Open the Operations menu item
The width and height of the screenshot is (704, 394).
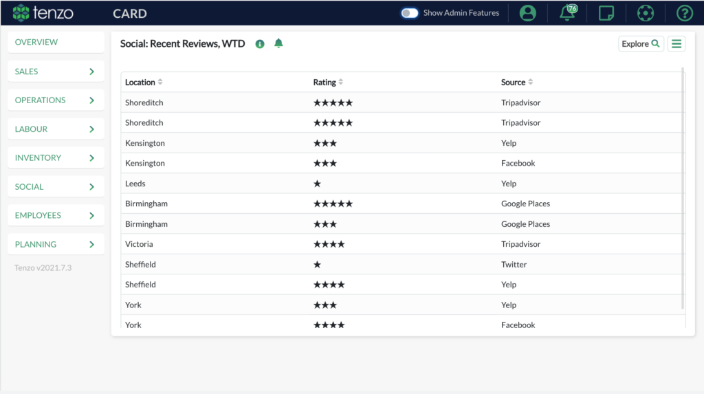coord(56,100)
